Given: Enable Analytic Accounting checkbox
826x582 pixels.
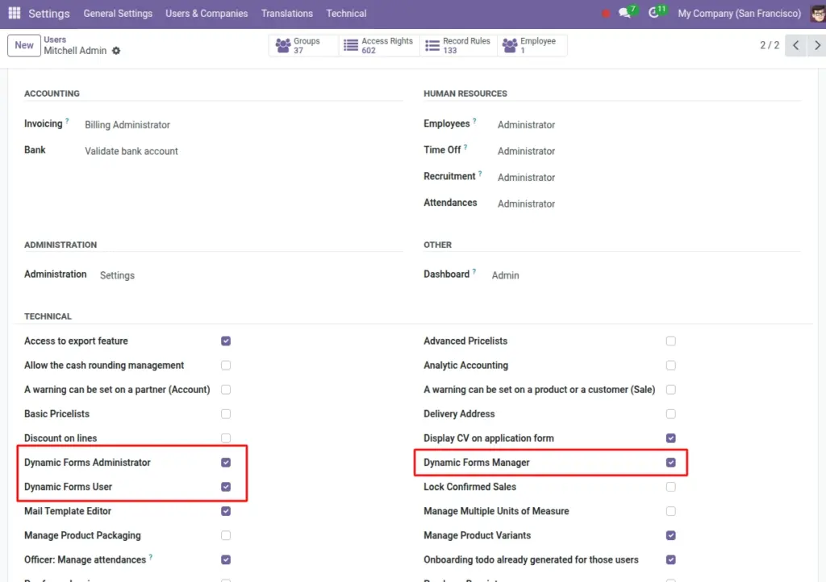Looking at the screenshot, I should pos(670,366).
